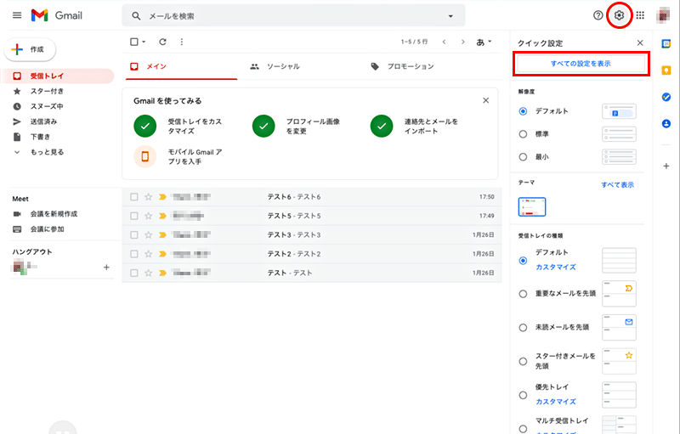Choose デフォルト density radio button
Image resolution: width=680 pixels, height=434 pixels.
(x=523, y=111)
